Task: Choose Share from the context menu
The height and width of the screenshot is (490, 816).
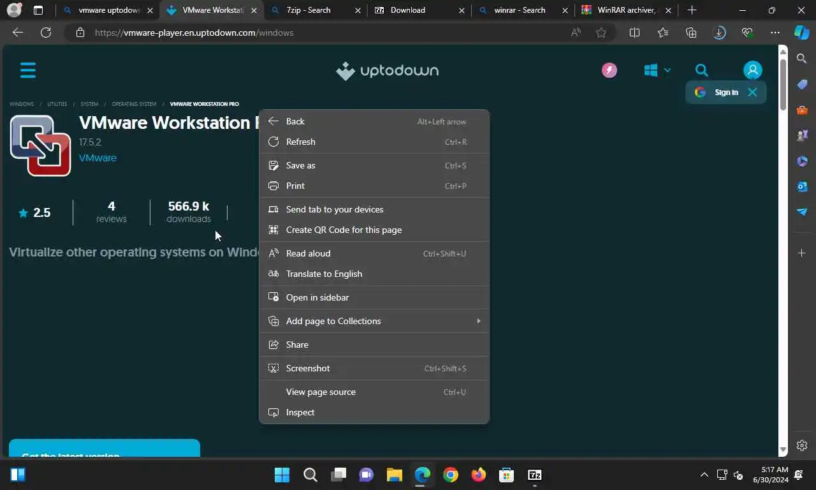Action: coord(374,345)
